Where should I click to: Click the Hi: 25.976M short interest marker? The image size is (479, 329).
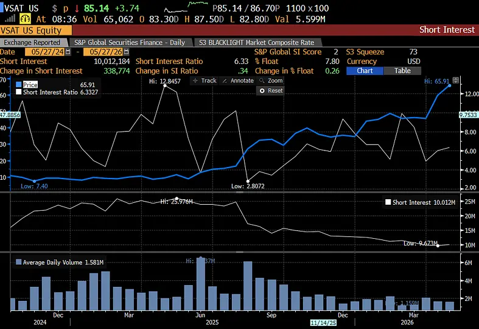[177, 199]
